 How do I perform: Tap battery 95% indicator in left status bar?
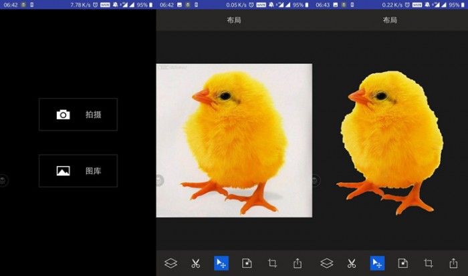click(x=145, y=5)
